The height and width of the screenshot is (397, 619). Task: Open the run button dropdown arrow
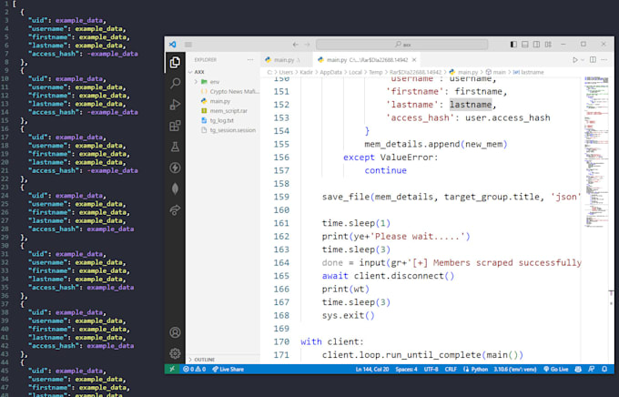583,60
